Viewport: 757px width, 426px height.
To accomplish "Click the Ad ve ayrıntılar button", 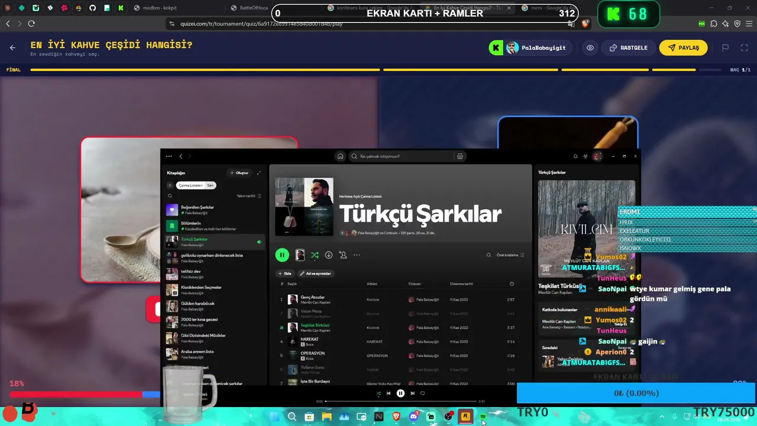I will pyautogui.click(x=316, y=273).
